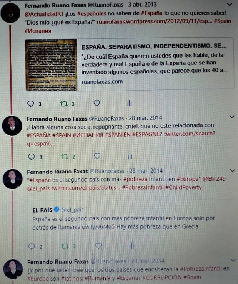Open analytics for the '¿Habrá alguna cosa sucia' tweet

tap(130, 156)
